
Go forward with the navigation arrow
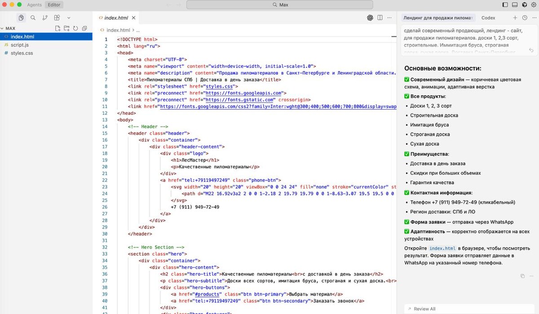pyautogui.click(x=178, y=5)
